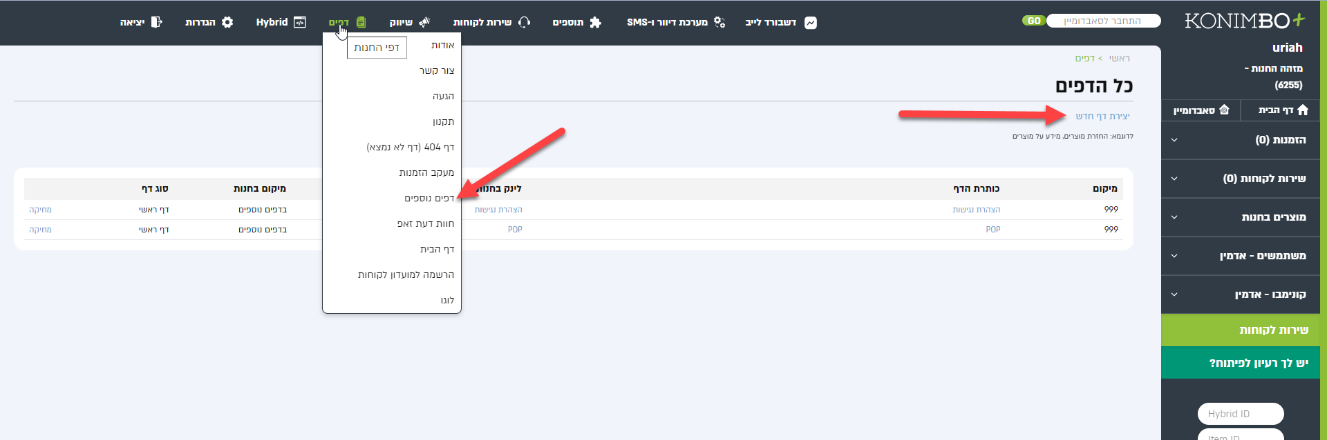Click the sandbox icon beside סאנדבוקיין
The width and height of the screenshot is (1327, 440).
[1225, 110]
